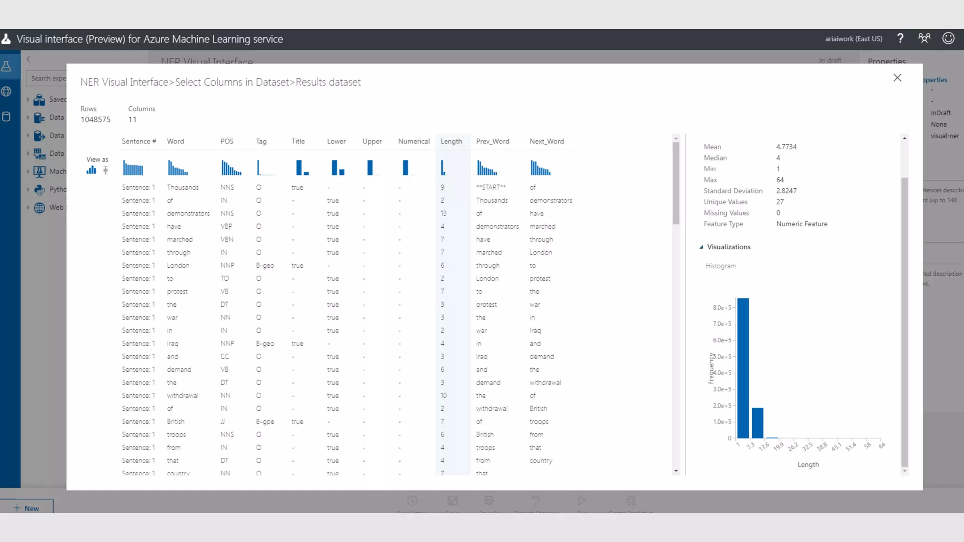
Task: Click the help question mark icon
Action: [x=900, y=39]
